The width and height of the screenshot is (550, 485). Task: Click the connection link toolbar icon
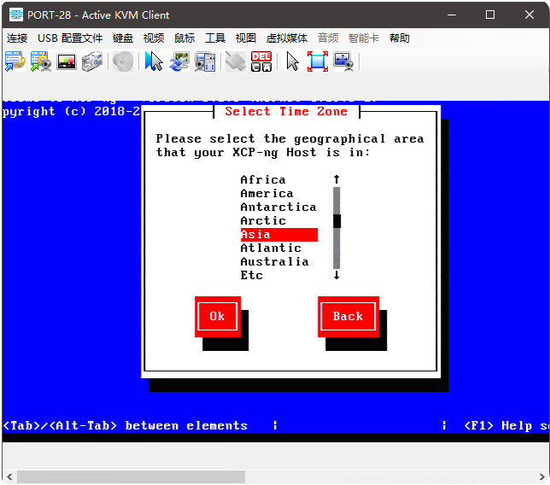[15, 61]
